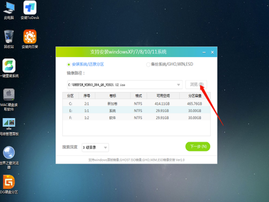The height and width of the screenshot is (202, 269).
Task: Click the 1:2 sequence number cell
Action: (87, 117)
